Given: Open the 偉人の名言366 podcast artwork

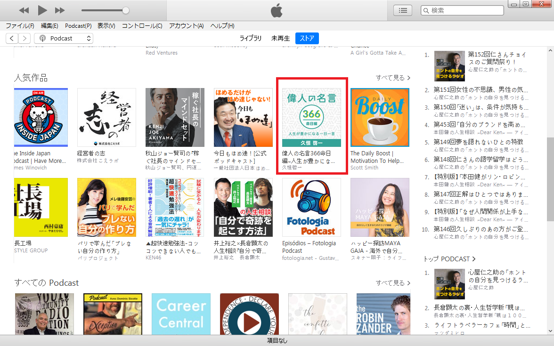Looking at the screenshot, I should click(312, 117).
